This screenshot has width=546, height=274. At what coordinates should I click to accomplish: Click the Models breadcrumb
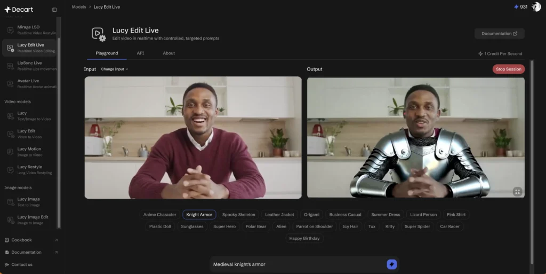tap(79, 7)
